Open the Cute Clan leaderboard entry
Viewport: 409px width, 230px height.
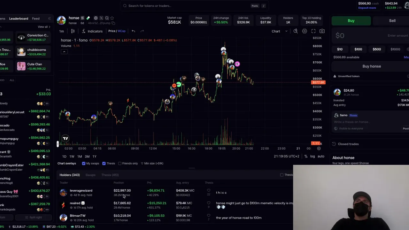coord(33,66)
